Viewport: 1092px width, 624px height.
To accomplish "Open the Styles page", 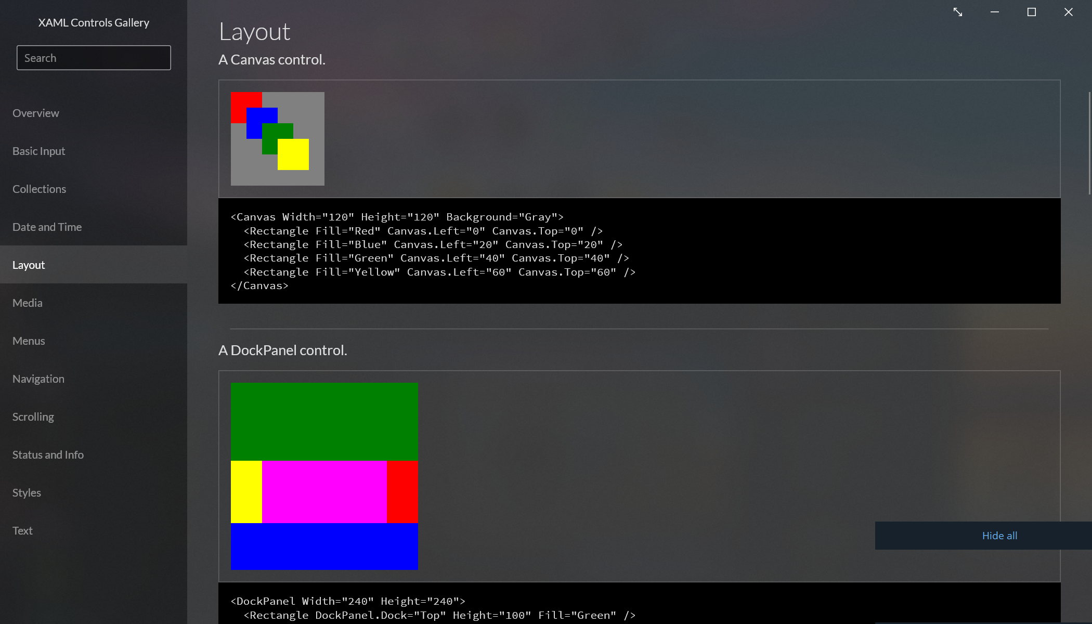I will [27, 492].
